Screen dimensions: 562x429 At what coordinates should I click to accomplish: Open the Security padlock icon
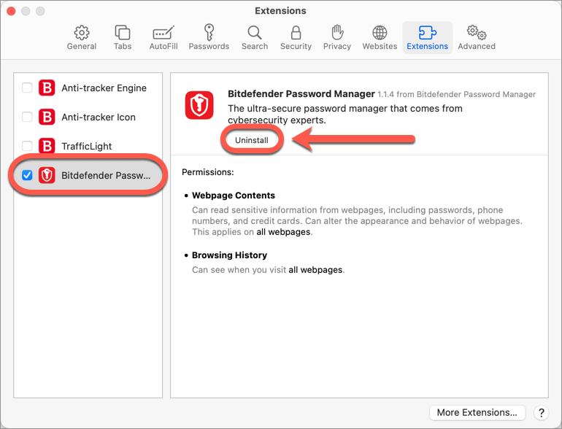(296, 33)
